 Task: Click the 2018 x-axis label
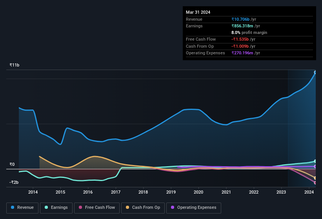click(143, 192)
